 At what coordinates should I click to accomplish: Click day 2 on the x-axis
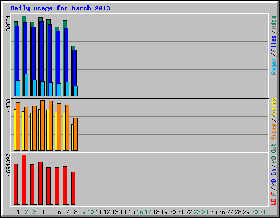(26, 212)
